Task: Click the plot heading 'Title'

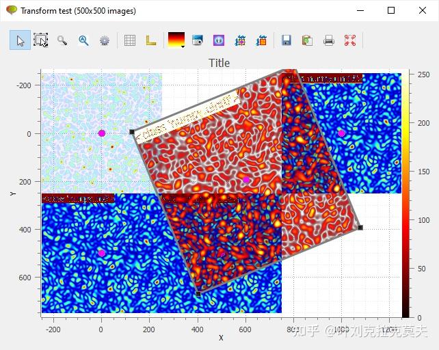Action: point(219,63)
